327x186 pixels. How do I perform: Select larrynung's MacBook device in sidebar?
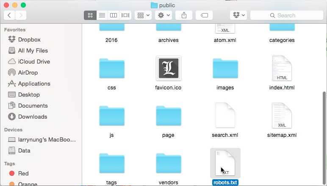tap(41, 139)
